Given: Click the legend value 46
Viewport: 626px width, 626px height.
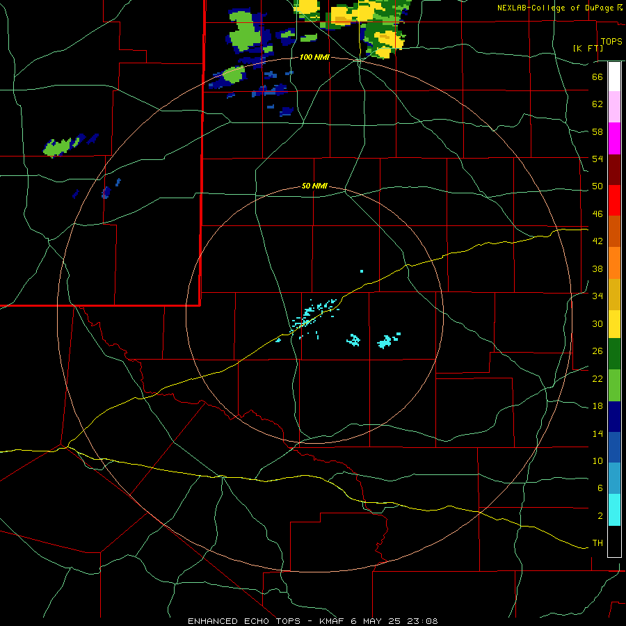Looking at the screenshot, I should [x=597, y=214].
